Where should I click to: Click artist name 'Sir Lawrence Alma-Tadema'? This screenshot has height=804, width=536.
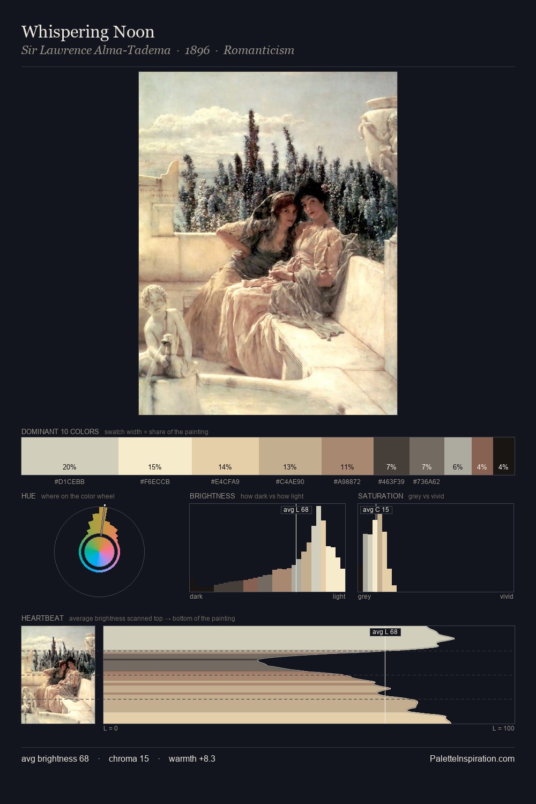pyautogui.click(x=96, y=50)
